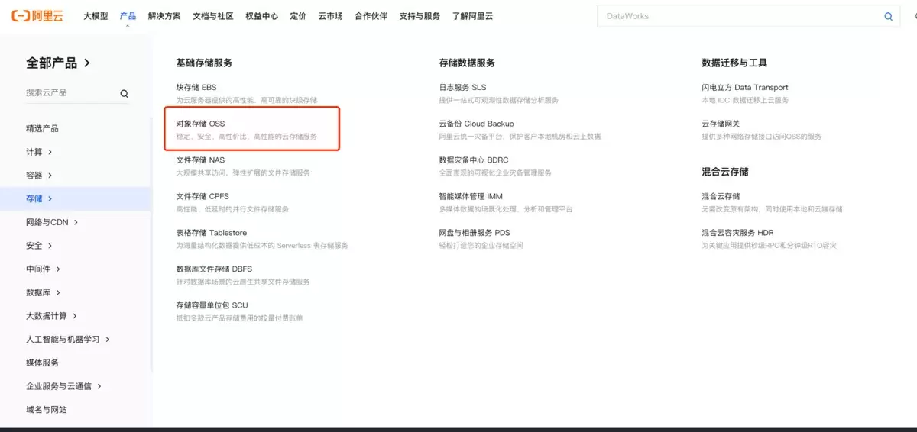Click description 稳定、安全、高性价比、高性能的云存储服务

click(x=246, y=137)
